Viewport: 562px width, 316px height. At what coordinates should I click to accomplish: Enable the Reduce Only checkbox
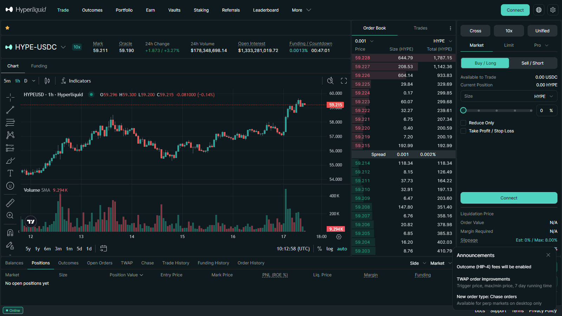463,123
